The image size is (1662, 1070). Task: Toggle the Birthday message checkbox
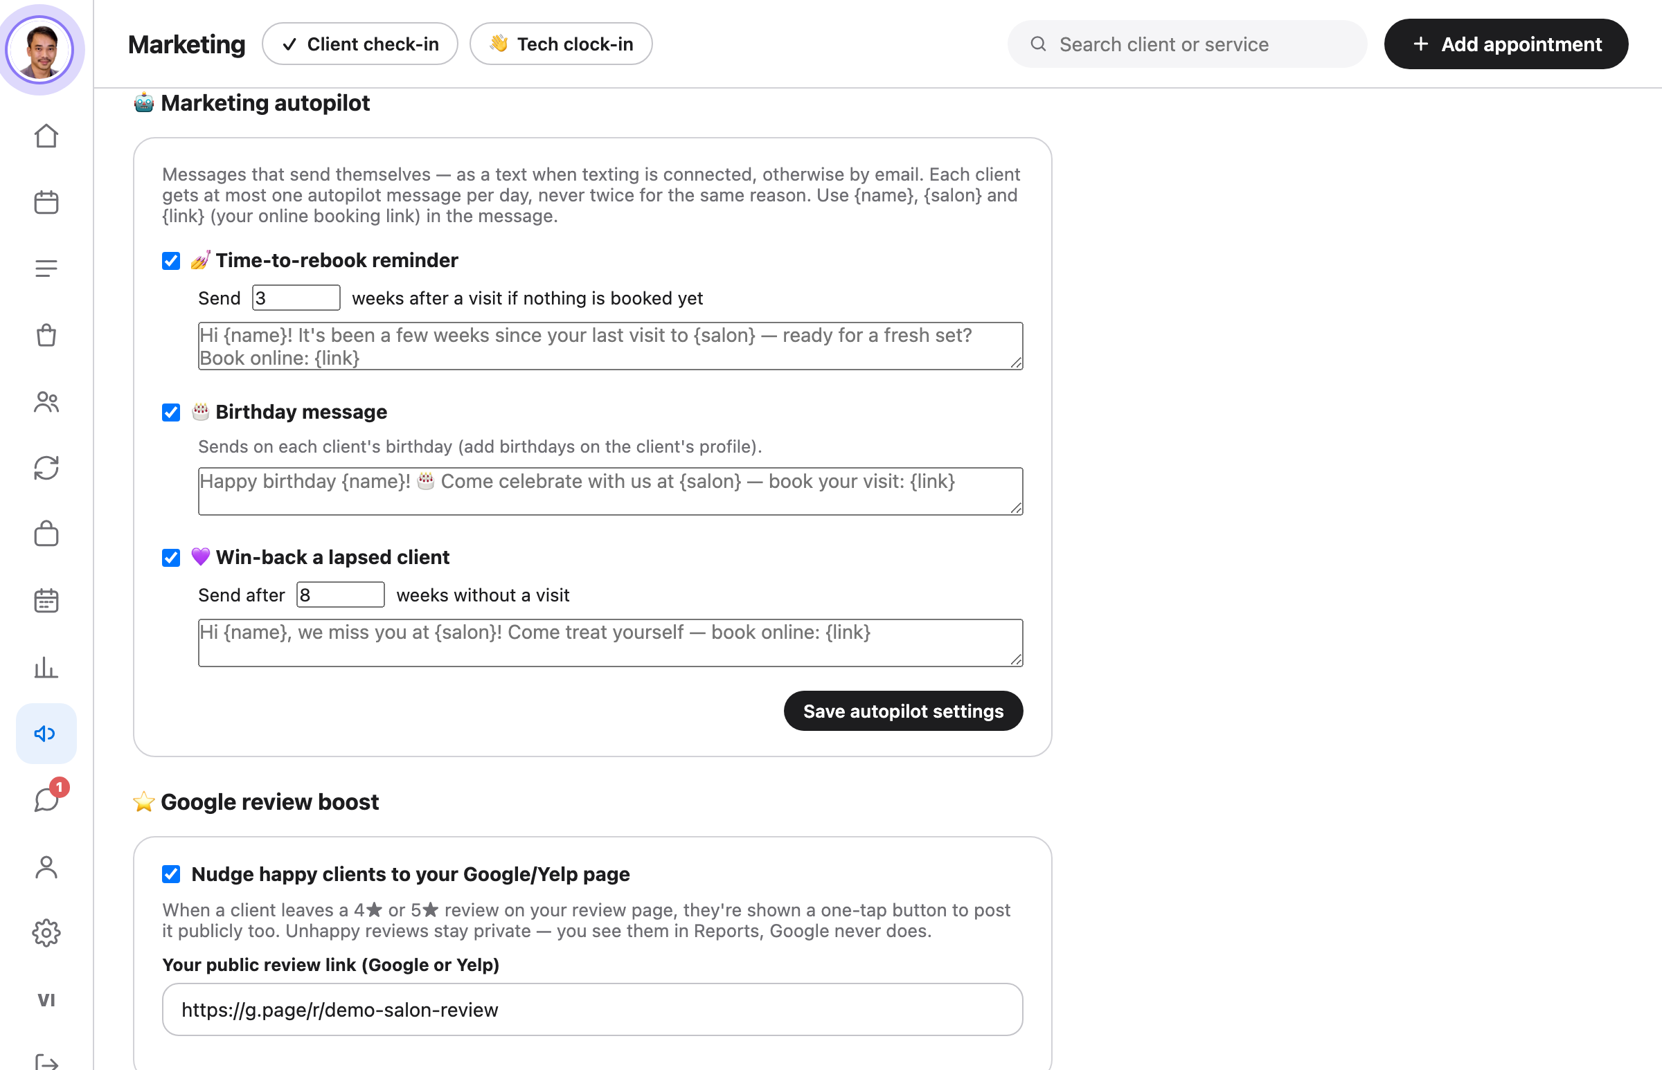pyautogui.click(x=171, y=412)
